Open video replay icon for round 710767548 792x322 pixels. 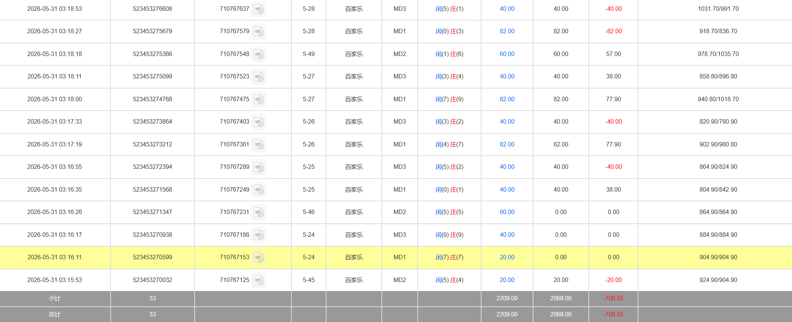(x=259, y=54)
